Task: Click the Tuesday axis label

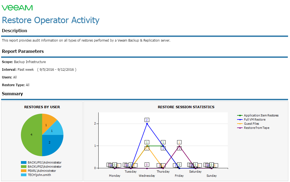Action: tap(131, 172)
